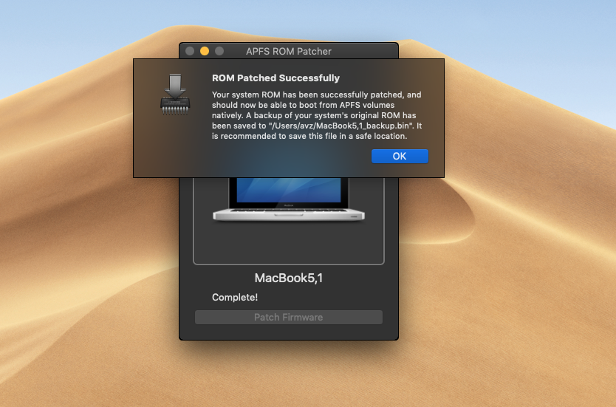Minimize the APFS ROM Patcher window
Image resolution: width=616 pixels, height=407 pixels.
[x=205, y=51]
